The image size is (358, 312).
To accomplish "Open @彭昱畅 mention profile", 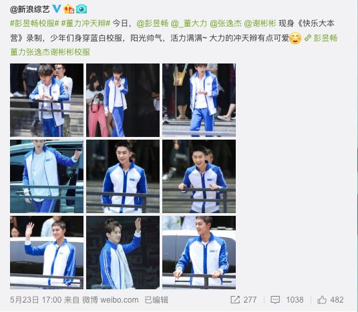I will click(152, 23).
